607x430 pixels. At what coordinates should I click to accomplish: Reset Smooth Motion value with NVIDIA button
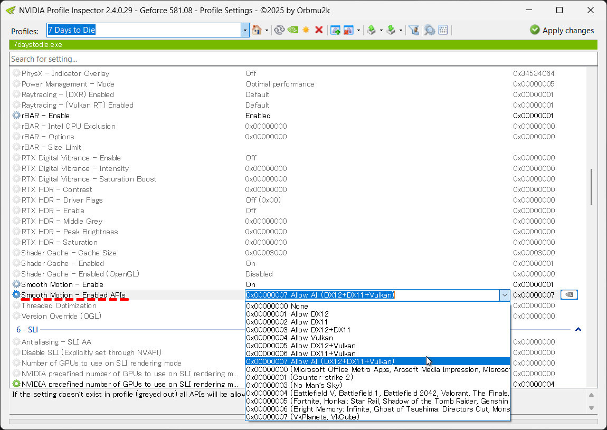pyautogui.click(x=569, y=295)
